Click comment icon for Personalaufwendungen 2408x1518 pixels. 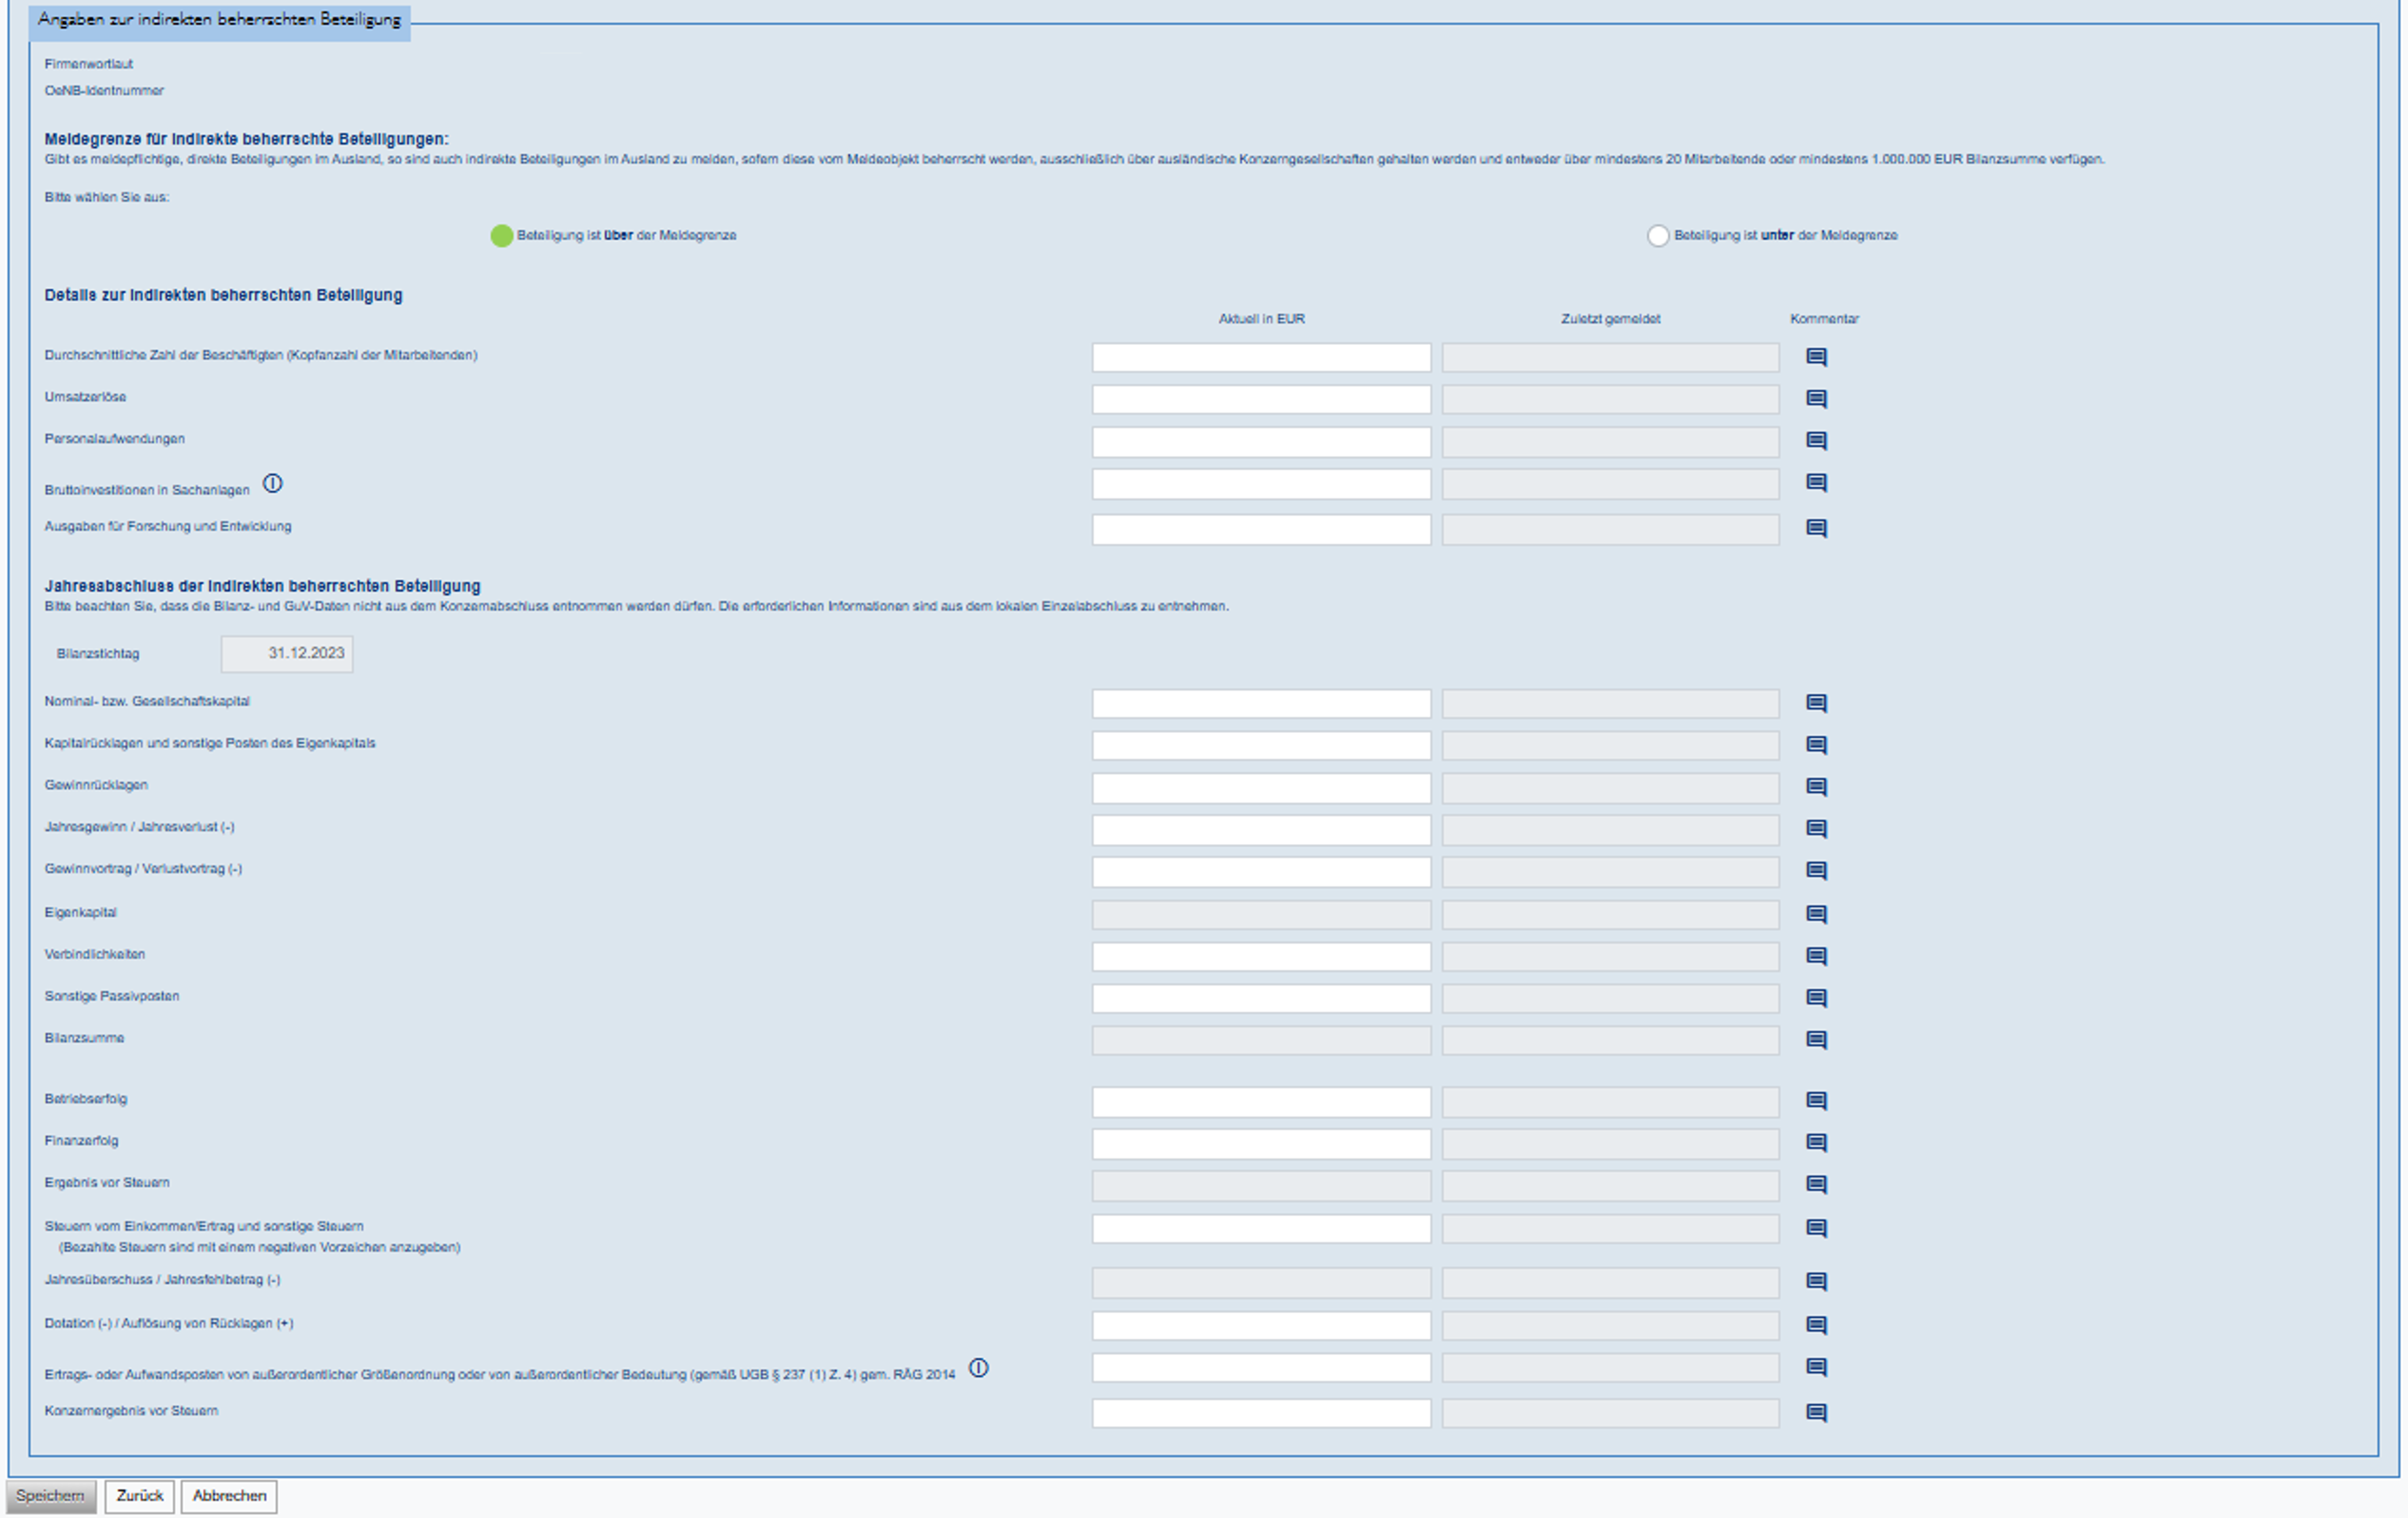(x=1816, y=441)
